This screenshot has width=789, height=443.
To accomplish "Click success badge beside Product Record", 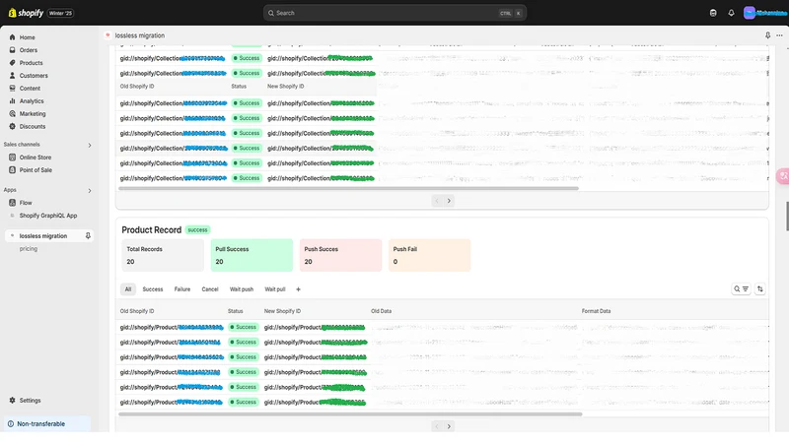I will click(x=197, y=230).
